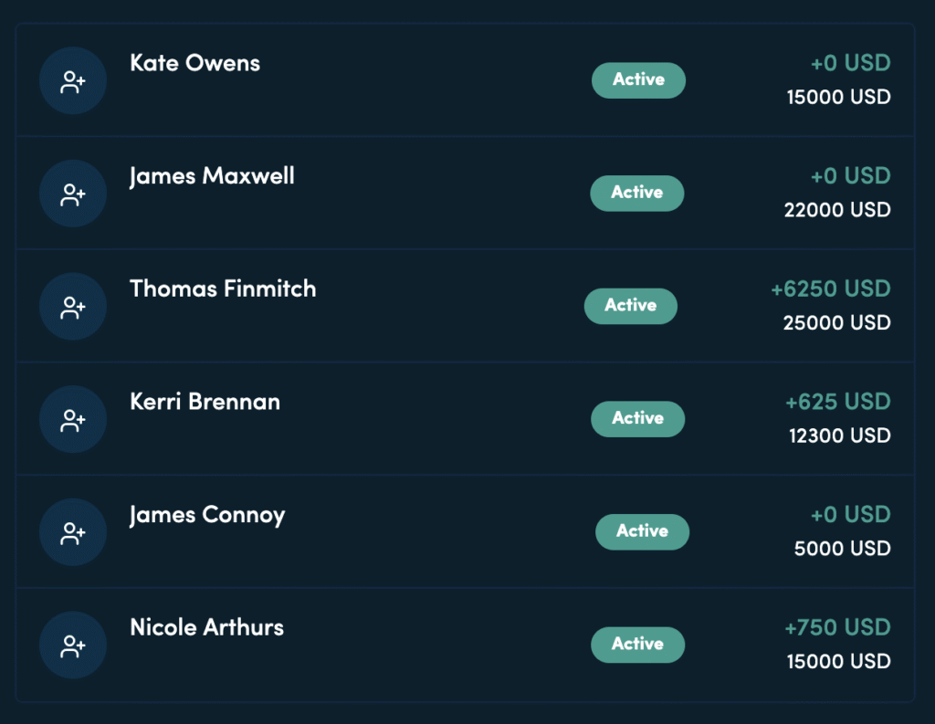This screenshot has width=935, height=724.
Task: Click the add-user icon beside Kerri Brennan
Action: click(x=73, y=419)
